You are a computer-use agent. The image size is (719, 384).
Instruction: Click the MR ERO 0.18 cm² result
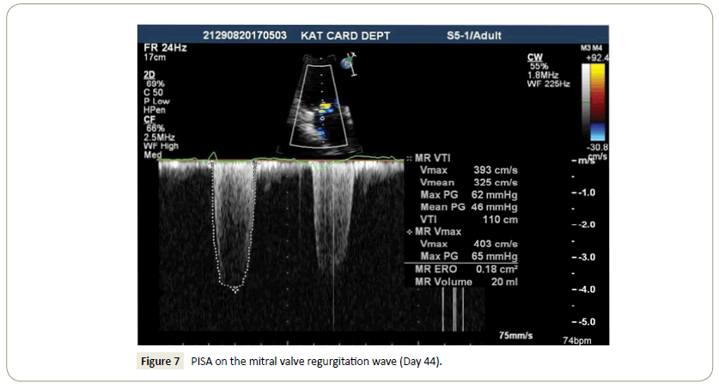pyautogui.click(x=465, y=270)
